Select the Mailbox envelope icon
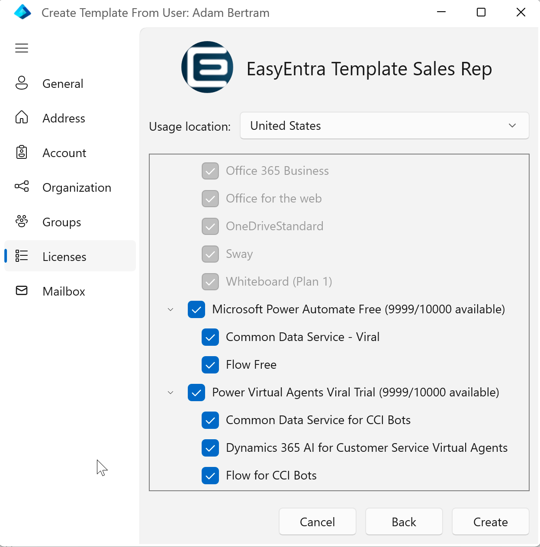 pyautogui.click(x=21, y=291)
